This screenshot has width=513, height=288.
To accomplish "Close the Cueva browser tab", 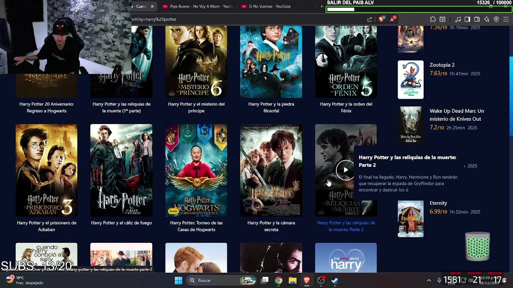I will tap(152, 6).
